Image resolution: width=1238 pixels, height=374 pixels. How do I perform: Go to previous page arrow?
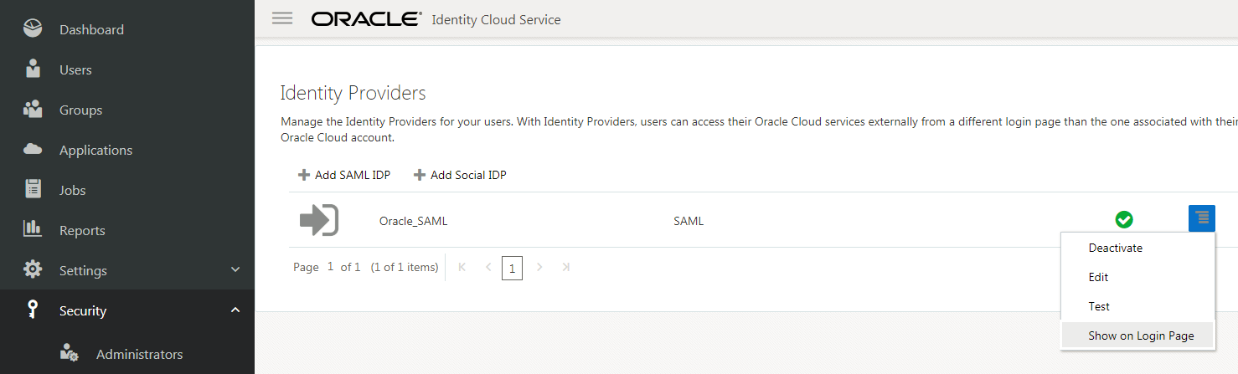click(488, 267)
